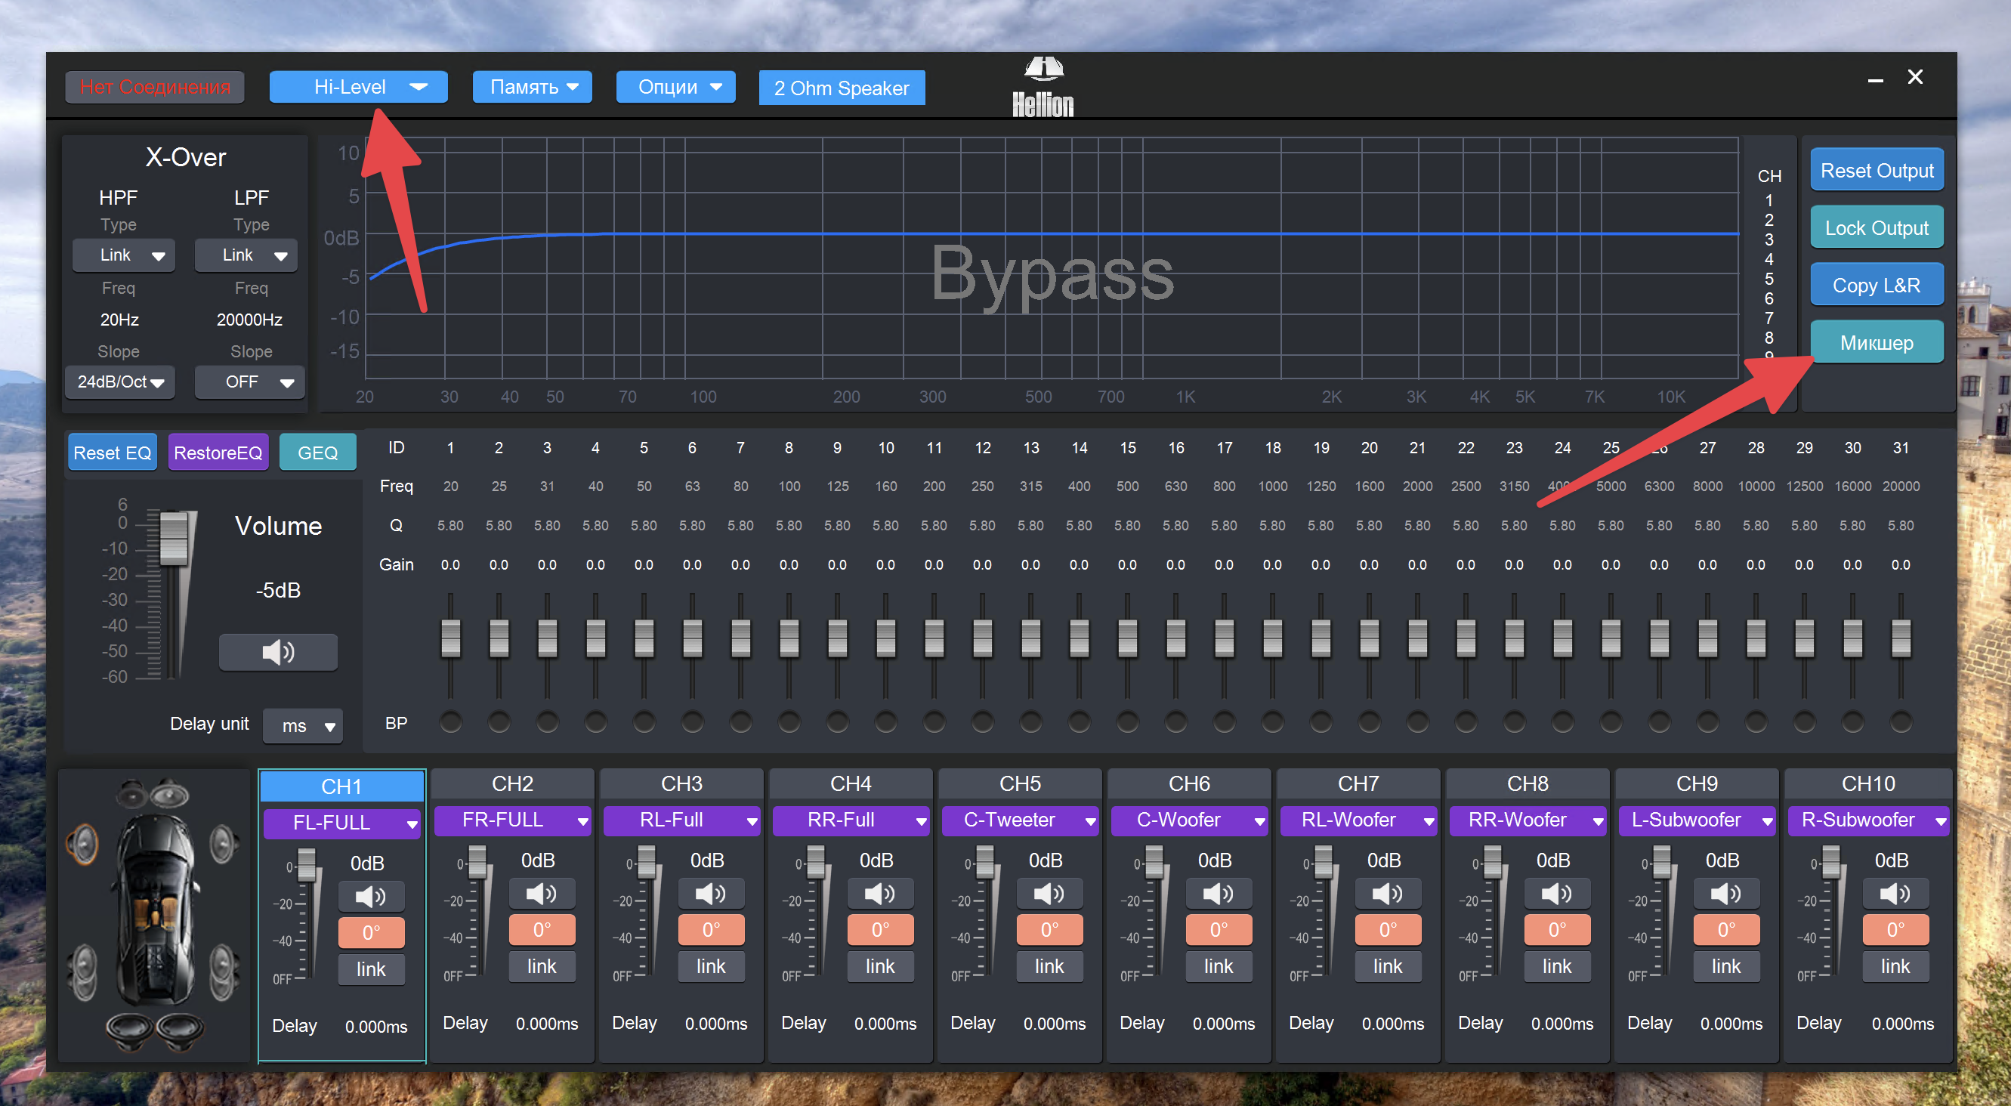Click the Reset Output button
Screen dimensions: 2011x1106
tap(1876, 170)
